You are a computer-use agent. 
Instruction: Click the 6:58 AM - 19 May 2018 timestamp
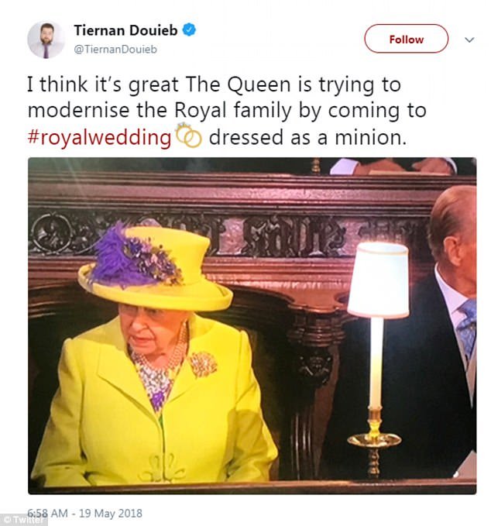85,513
